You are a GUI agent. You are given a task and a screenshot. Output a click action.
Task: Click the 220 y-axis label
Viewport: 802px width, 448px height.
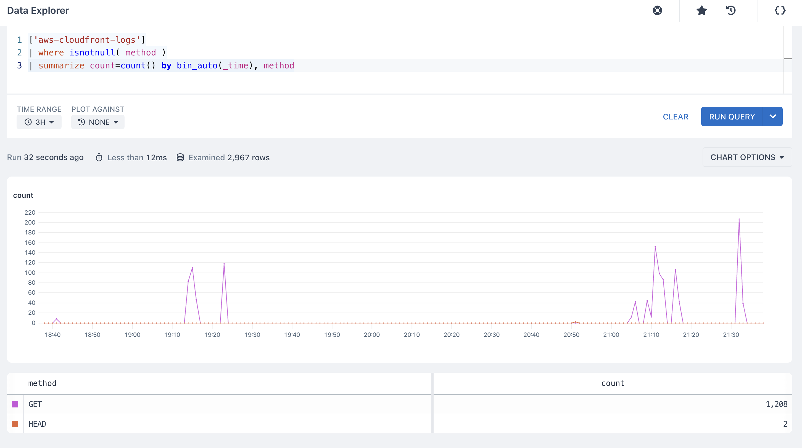click(x=30, y=213)
